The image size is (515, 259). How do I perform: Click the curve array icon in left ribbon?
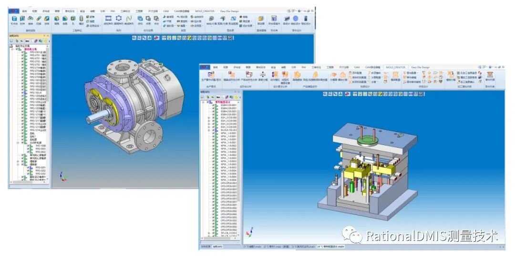[x=129, y=20]
